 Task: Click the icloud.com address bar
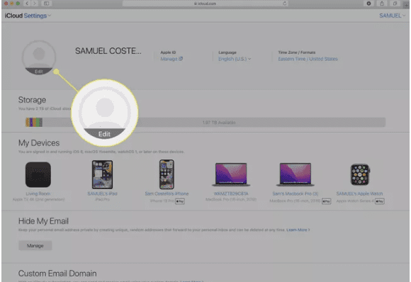[205, 4]
